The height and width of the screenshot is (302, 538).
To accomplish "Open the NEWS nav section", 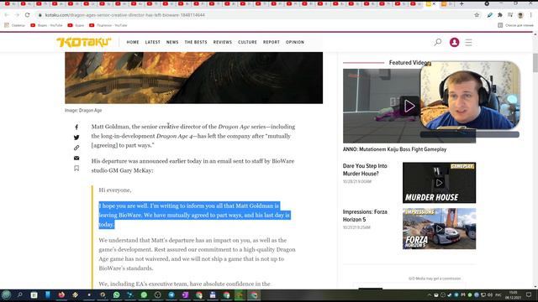I will [172, 42].
